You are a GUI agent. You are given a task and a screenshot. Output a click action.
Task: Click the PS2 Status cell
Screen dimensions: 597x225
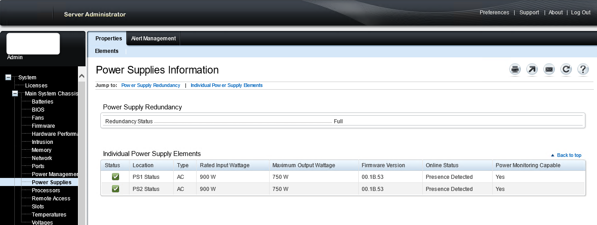click(x=146, y=189)
